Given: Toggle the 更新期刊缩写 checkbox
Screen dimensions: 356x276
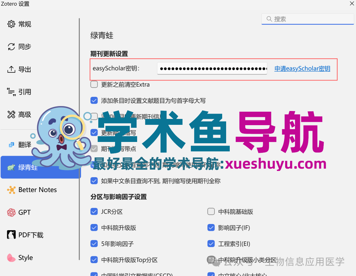Looking at the screenshot, I should tap(94, 132).
